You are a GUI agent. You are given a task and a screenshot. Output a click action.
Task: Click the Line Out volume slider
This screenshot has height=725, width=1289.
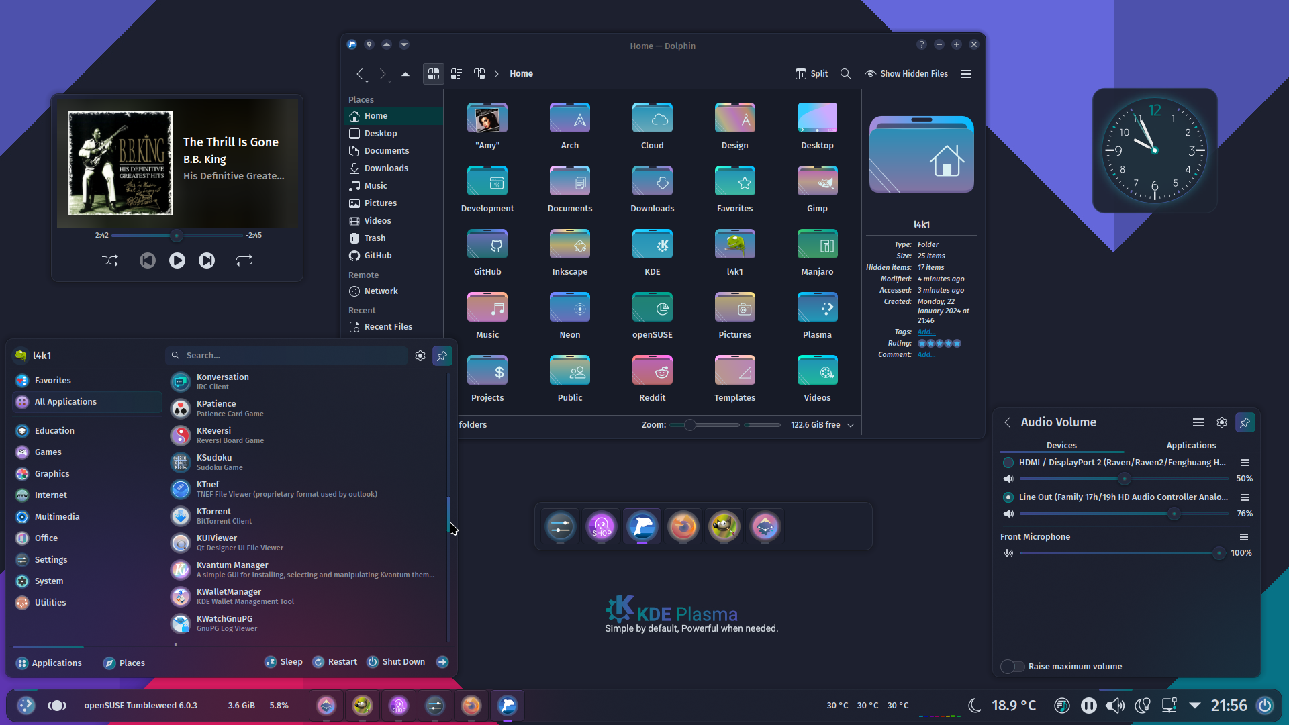[x=1124, y=514]
